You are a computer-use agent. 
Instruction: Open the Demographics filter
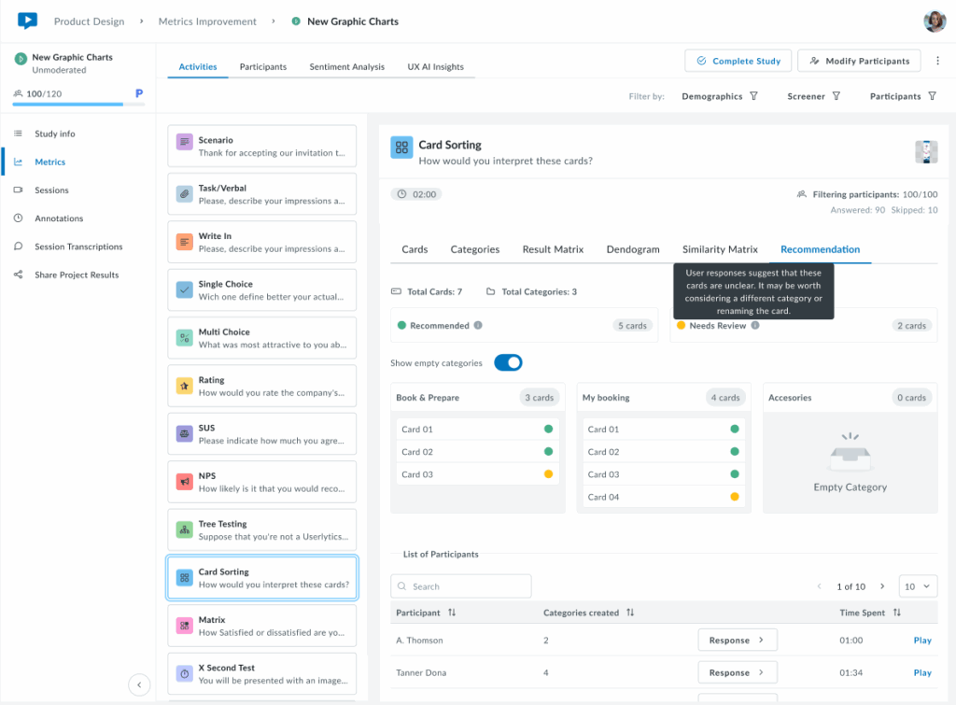720,96
